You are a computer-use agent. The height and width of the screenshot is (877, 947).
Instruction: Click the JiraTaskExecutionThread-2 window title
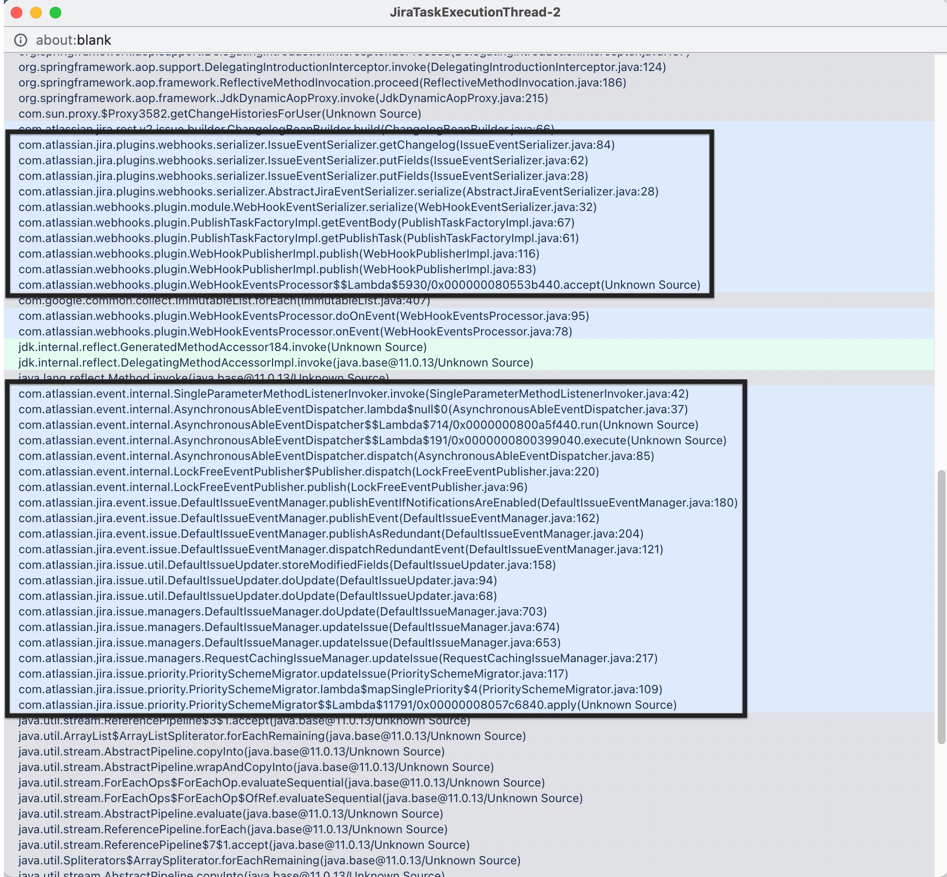[x=475, y=12]
